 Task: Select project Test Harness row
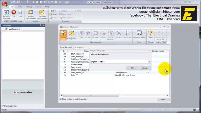pyautogui.click(x=76, y=67)
